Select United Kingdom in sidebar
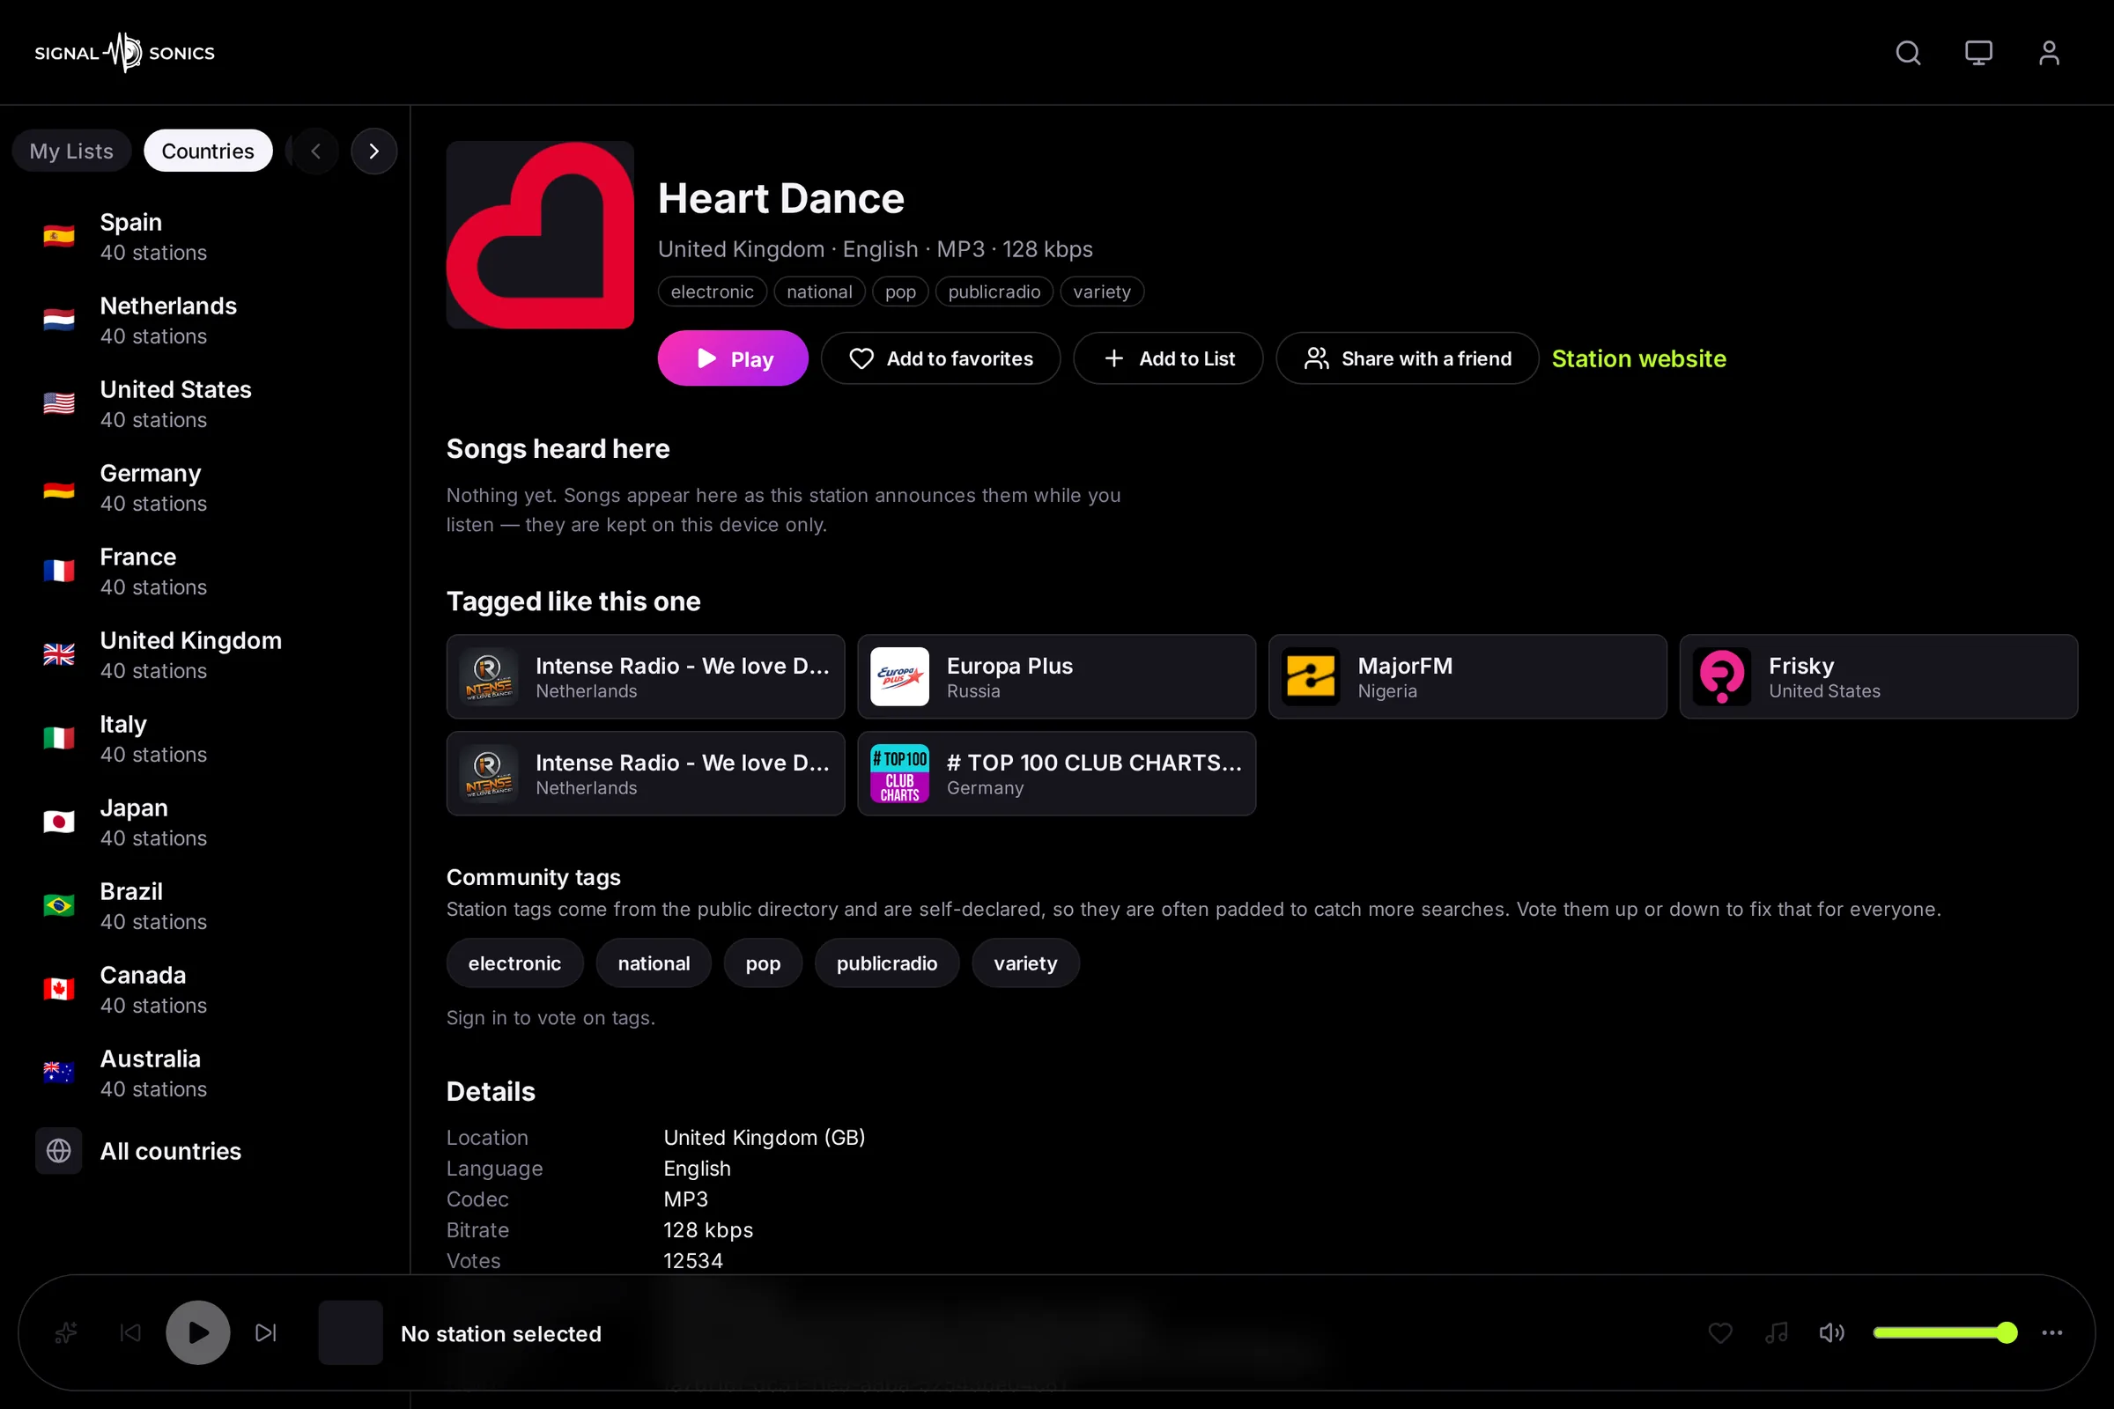The height and width of the screenshot is (1409, 2114). [207, 655]
